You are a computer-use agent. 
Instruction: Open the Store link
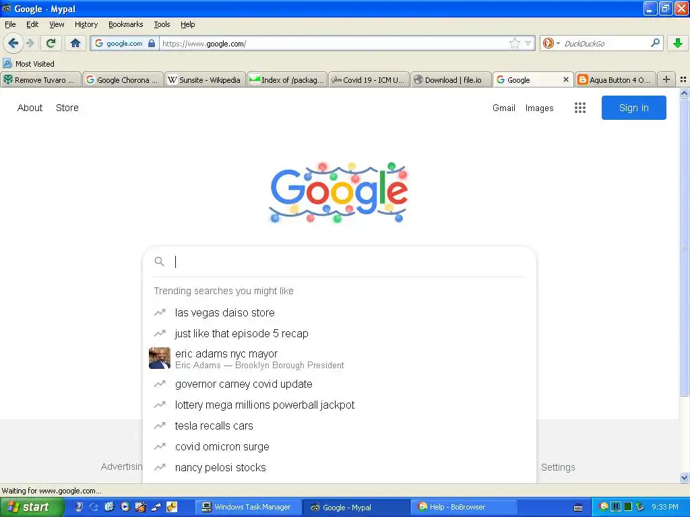point(67,108)
